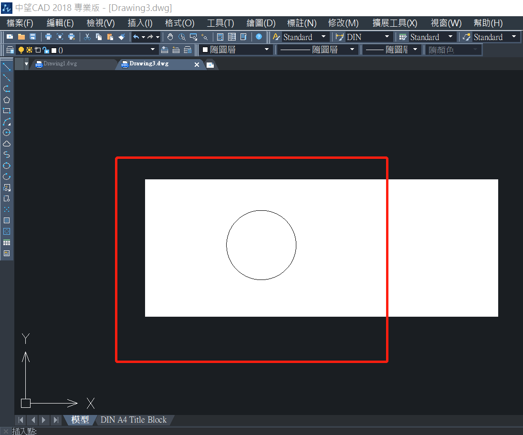Select the Revision cloud tool
This screenshot has width=523, height=435.
coord(7,144)
